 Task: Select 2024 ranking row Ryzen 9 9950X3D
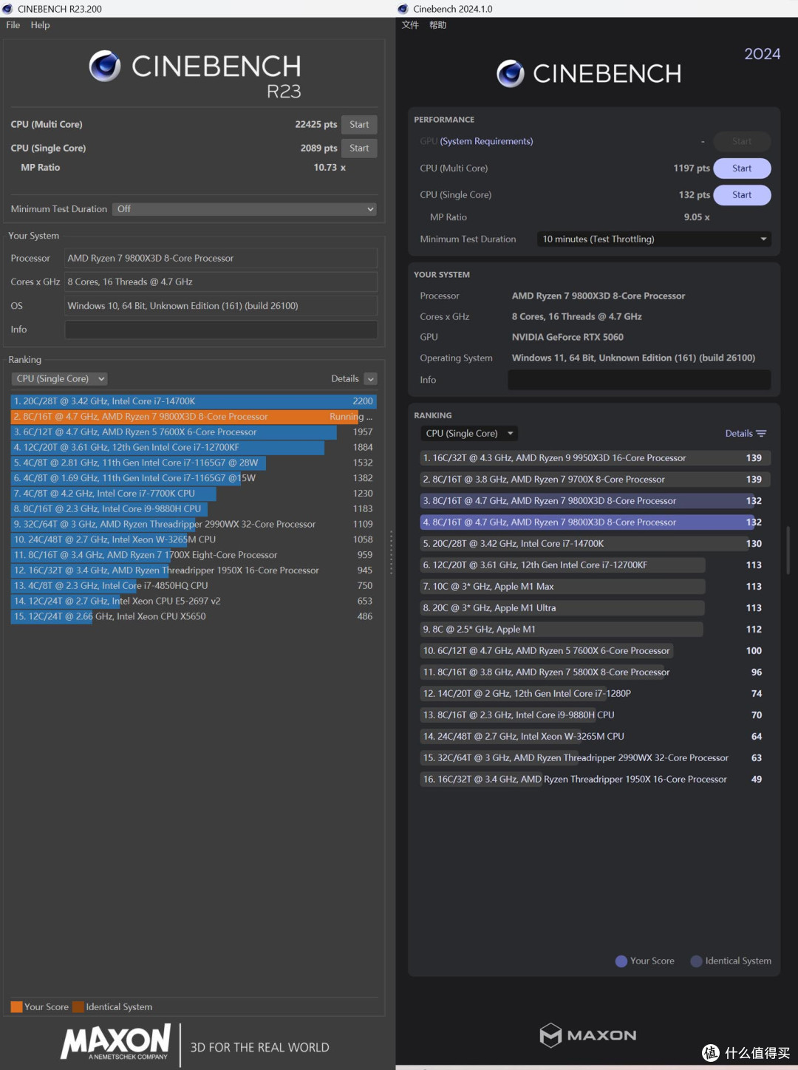[595, 458]
